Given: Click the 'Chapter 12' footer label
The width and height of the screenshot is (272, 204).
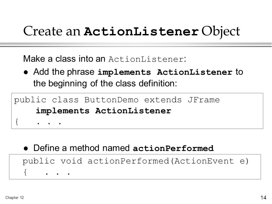Looking at the screenshot, I should 14,197.
